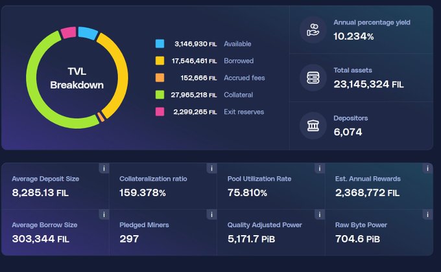Show info for Est. Annual Rewards
This screenshot has width=441, height=272.
pyautogui.click(x=427, y=168)
